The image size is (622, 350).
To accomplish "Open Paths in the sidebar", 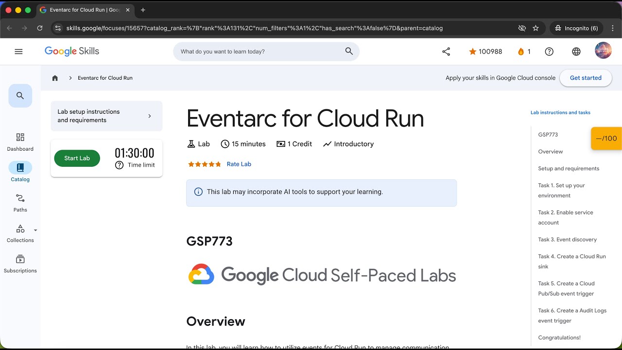I will tap(20, 203).
